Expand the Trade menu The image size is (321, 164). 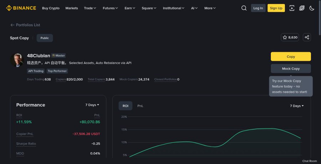tap(90, 8)
